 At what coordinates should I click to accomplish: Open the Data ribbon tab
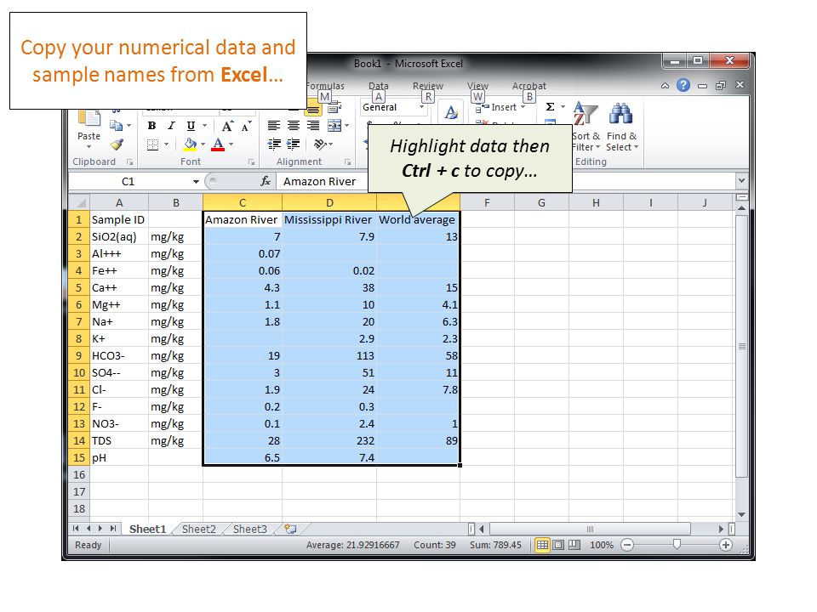click(x=379, y=86)
